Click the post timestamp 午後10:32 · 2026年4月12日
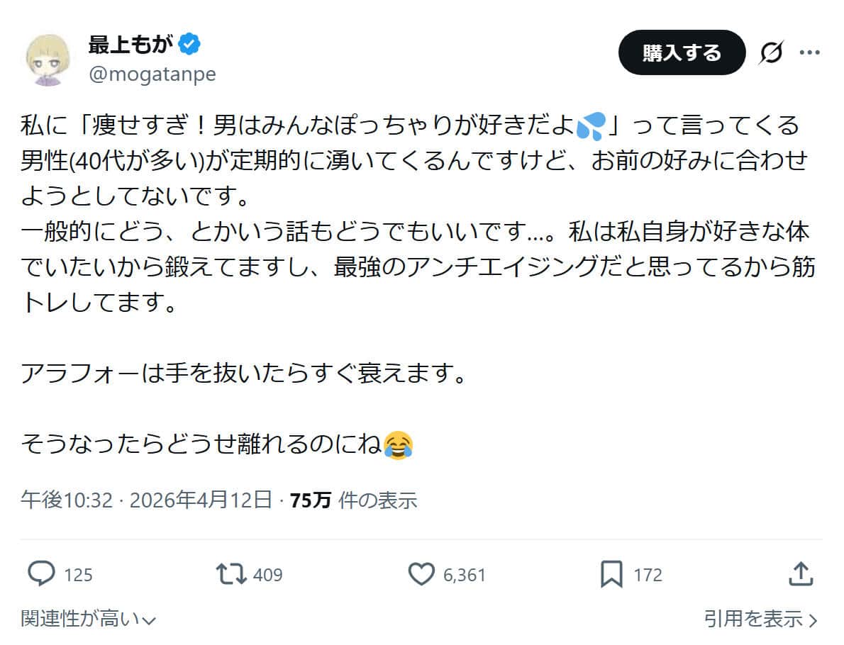The image size is (844, 645). tap(147, 500)
